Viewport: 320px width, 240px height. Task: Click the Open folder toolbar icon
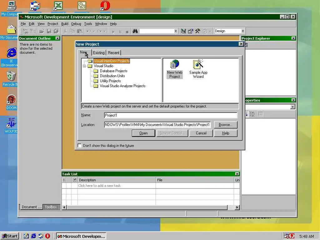[42, 31]
